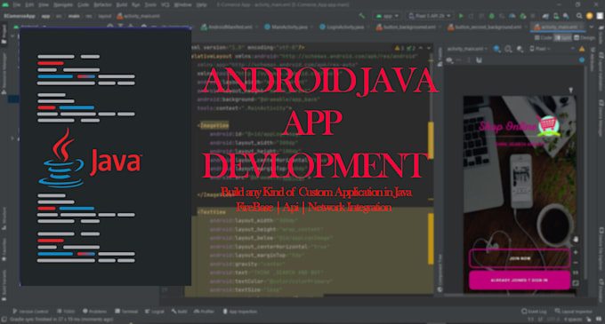
Task: Click the Make Project hammer icon
Action: (x=361, y=16)
